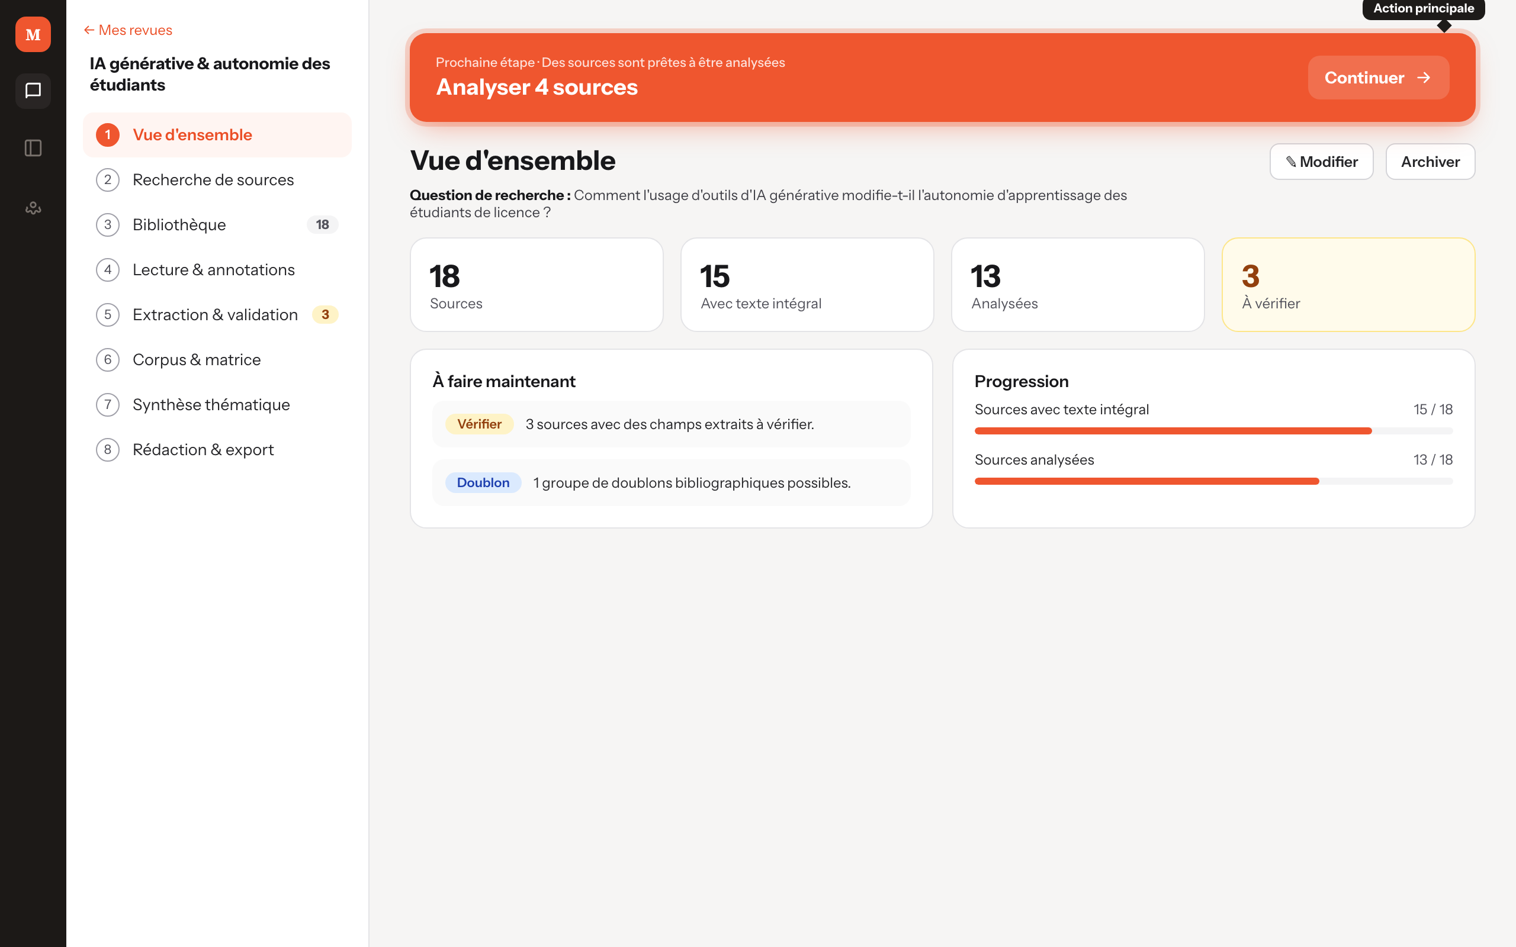Click the 18 badge next to Bibliothèque
The image size is (1516, 947).
click(x=322, y=225)
